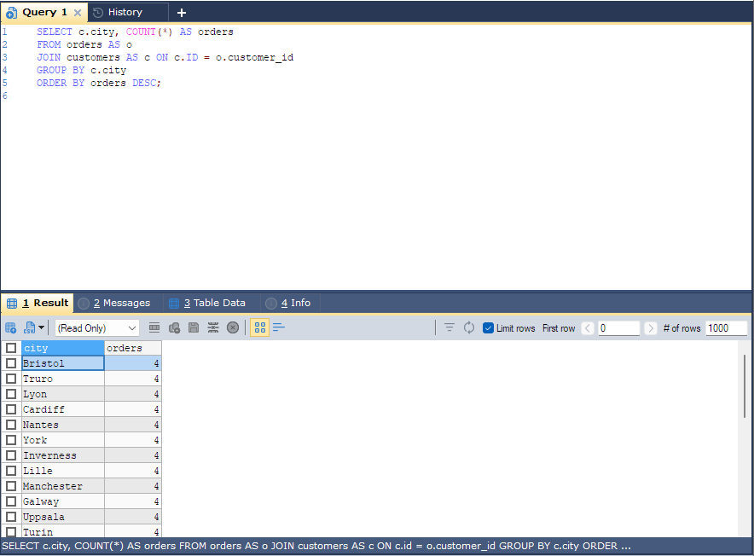Open the CSV export dropdown arrow
754x556 pixels.
[x=41, y=328]
